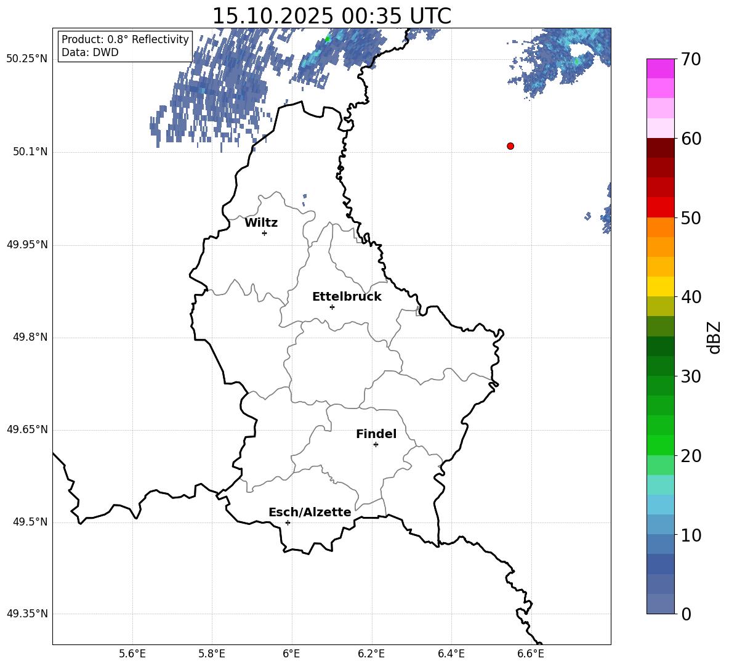Pick the dark maroon swatch just below 60 dBZ
The image size is (729, 666).
tap(661, 148)
